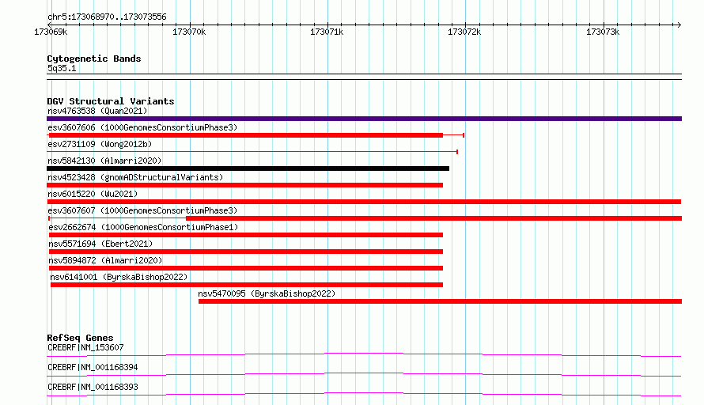Click the red bar under nsv5470095
The image size is (704, 405).
click(x=440, y=301)
